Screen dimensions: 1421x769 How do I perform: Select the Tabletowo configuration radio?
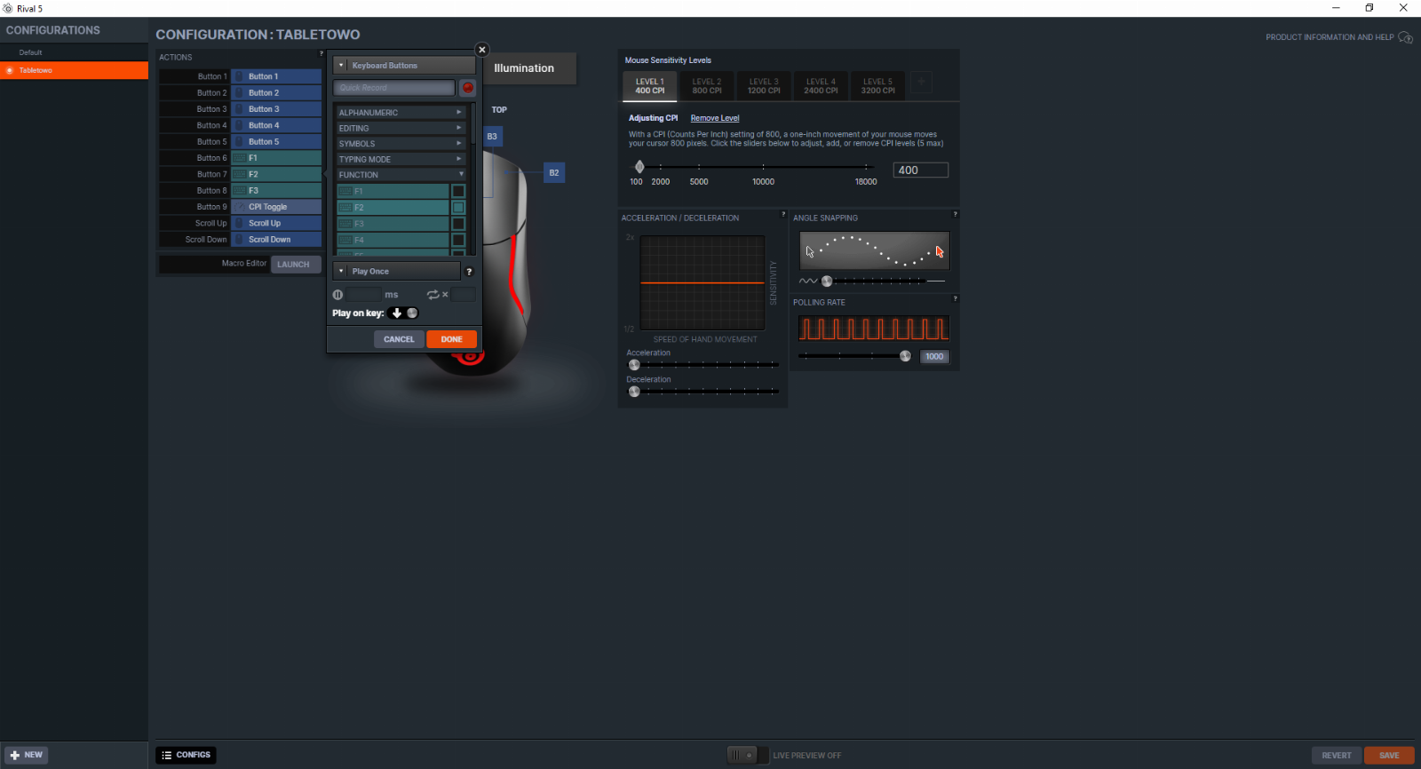[10, 70]
